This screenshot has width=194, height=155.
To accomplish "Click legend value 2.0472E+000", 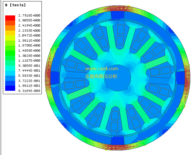I will click(29, 35).
